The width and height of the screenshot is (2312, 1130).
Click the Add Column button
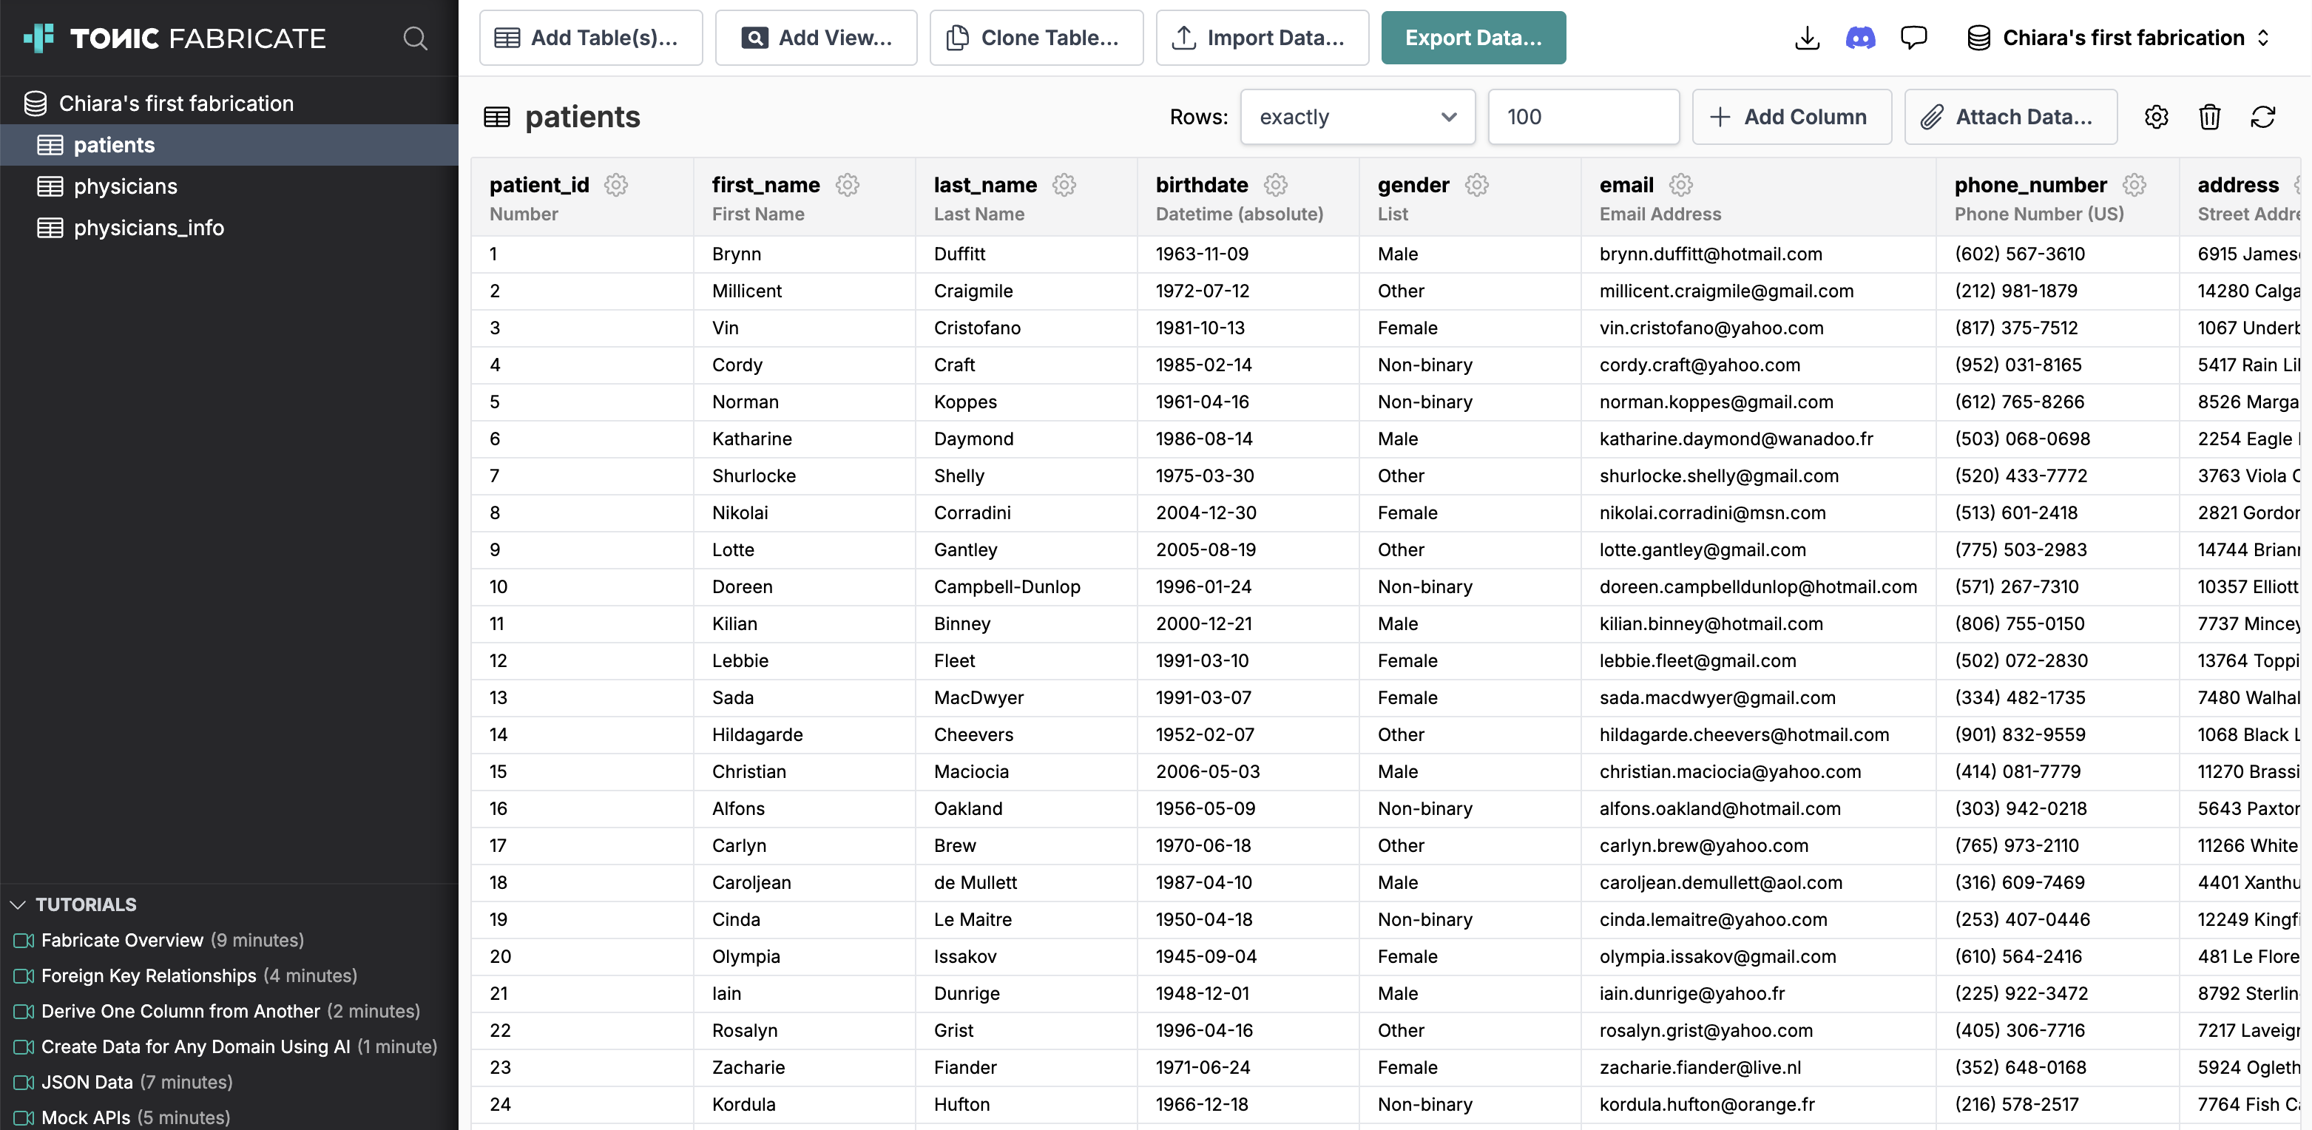[1791, 117]
